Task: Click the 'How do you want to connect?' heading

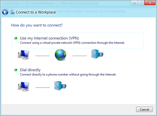Action: click(x=37, y=25)
